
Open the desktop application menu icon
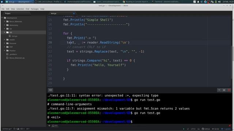click(2, 2)
